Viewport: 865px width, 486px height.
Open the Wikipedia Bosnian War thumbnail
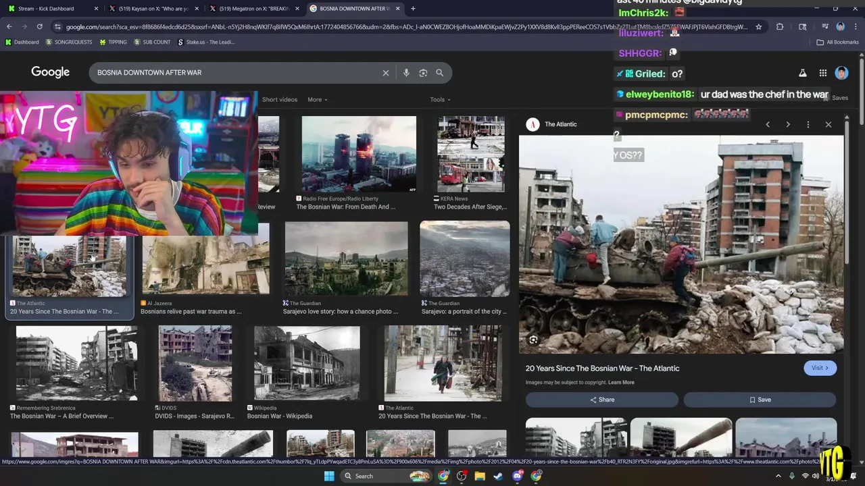[x=307, y=363]
